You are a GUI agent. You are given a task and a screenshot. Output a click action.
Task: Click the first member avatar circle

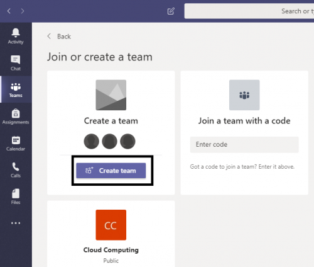[x=92, y=141]
